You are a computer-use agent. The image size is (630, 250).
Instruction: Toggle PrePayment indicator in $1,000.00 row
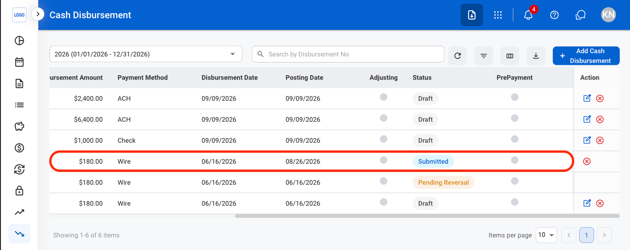[x=514, y=139]
